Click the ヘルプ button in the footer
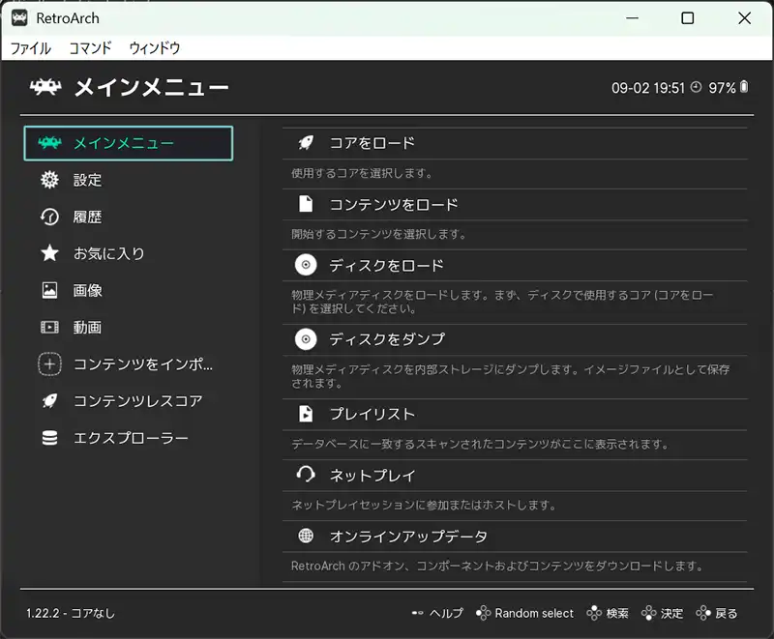This screenshot has height=639, width=774. point(445,613)
